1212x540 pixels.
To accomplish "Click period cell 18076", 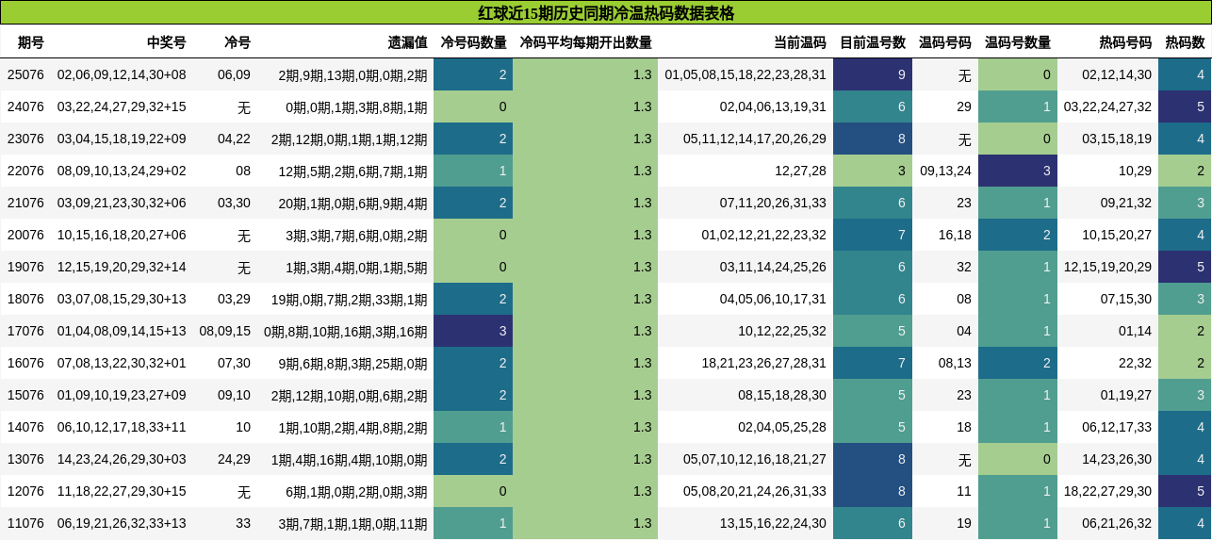I will click(25, 299).
